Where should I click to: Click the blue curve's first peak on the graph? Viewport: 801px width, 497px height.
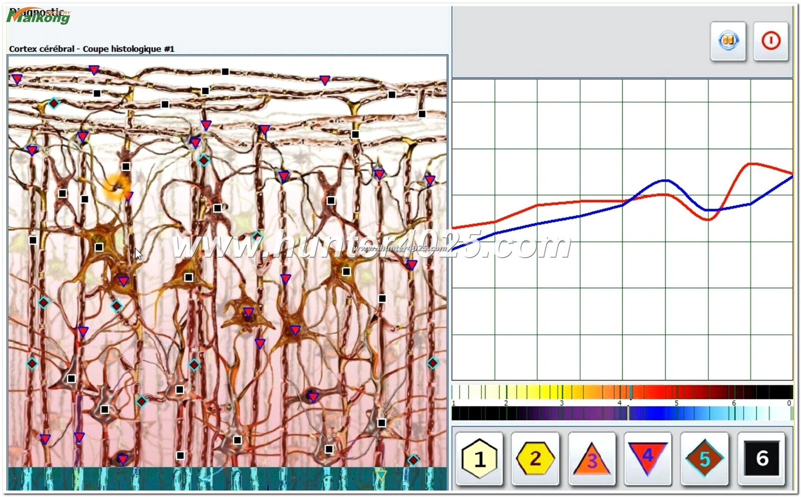tap(665, 180)
